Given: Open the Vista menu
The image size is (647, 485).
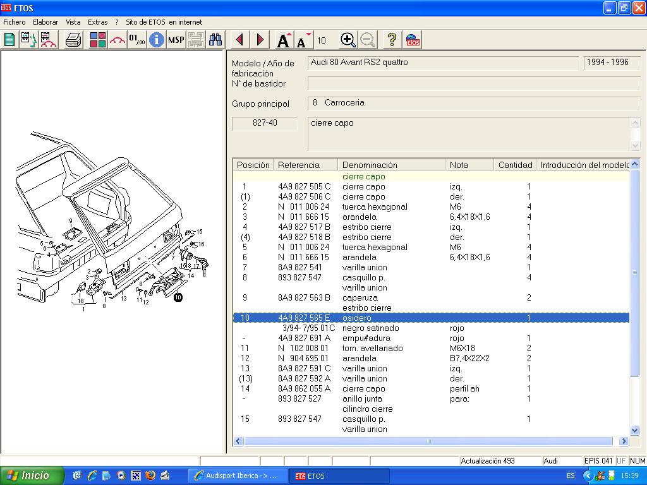Looking at the screenshot, I should pos(73,22).
